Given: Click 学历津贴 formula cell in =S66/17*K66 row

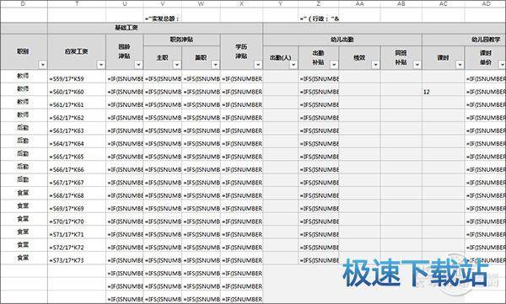Looking at the screenshot, I should (241, 168).
